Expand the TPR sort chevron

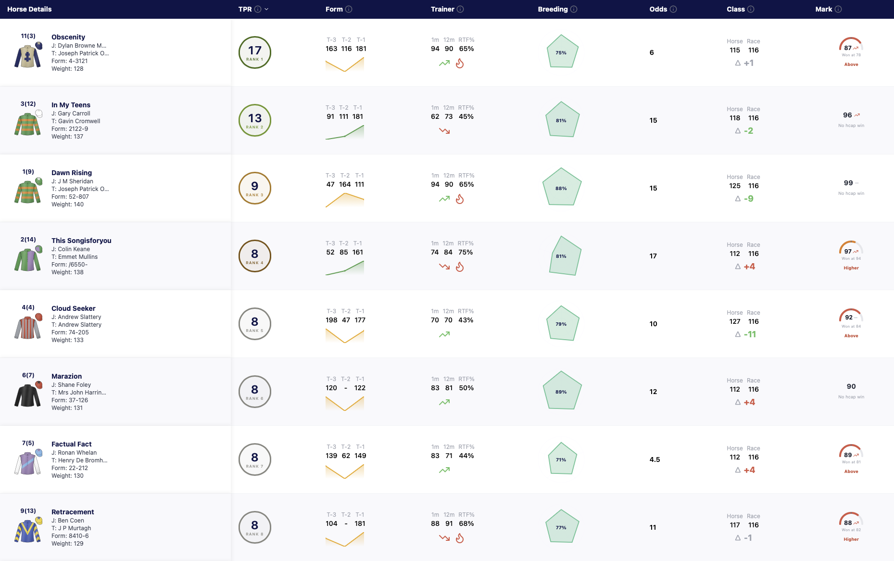click(266, 9)
